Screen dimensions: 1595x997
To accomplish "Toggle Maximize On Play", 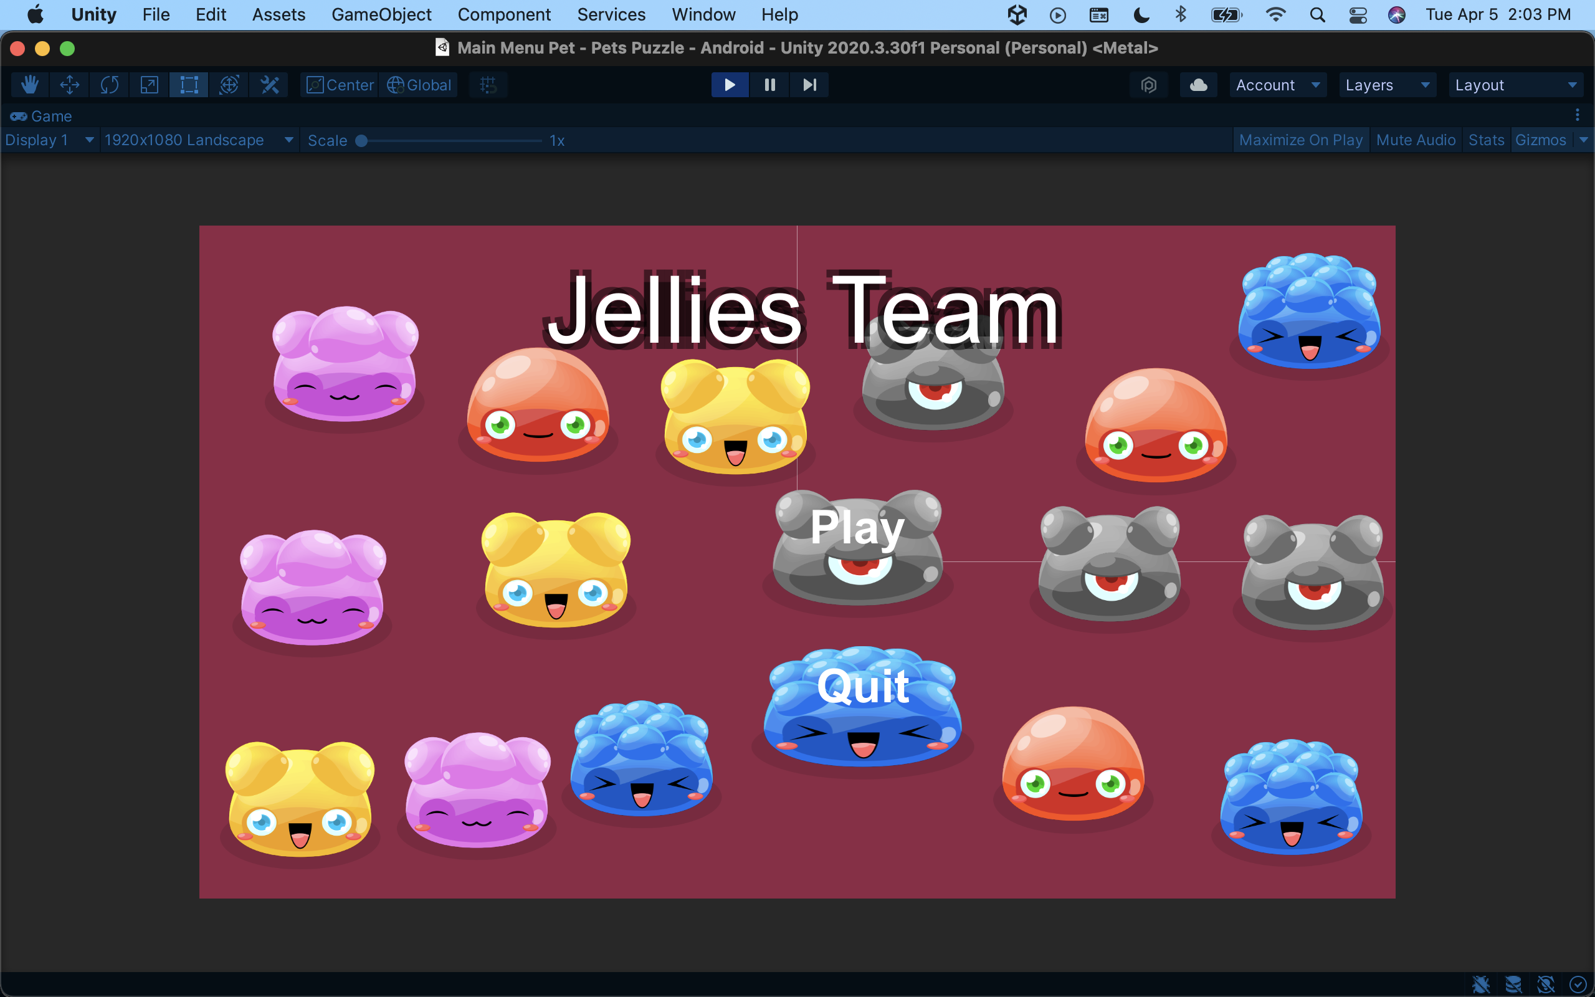I will [1300, 140].
